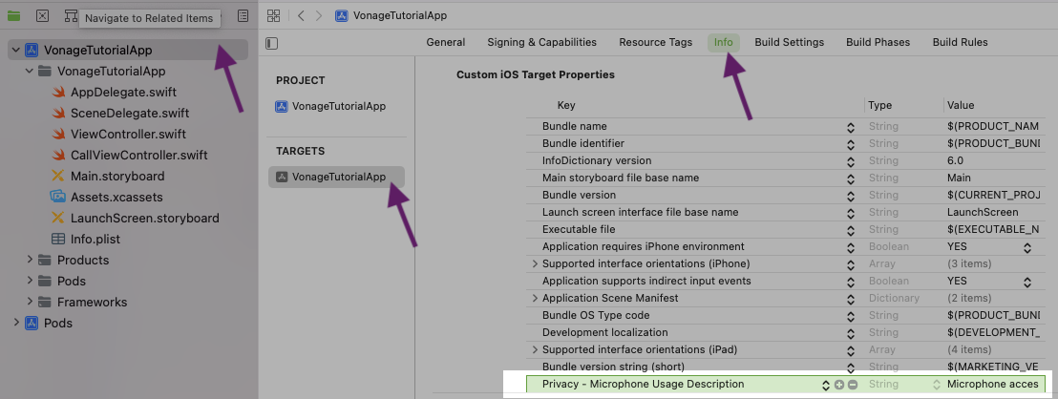Screen dimensions: 1058x399
Task: Edit the Microphone Usage Description value field
Action: click(x=991, y=385)
